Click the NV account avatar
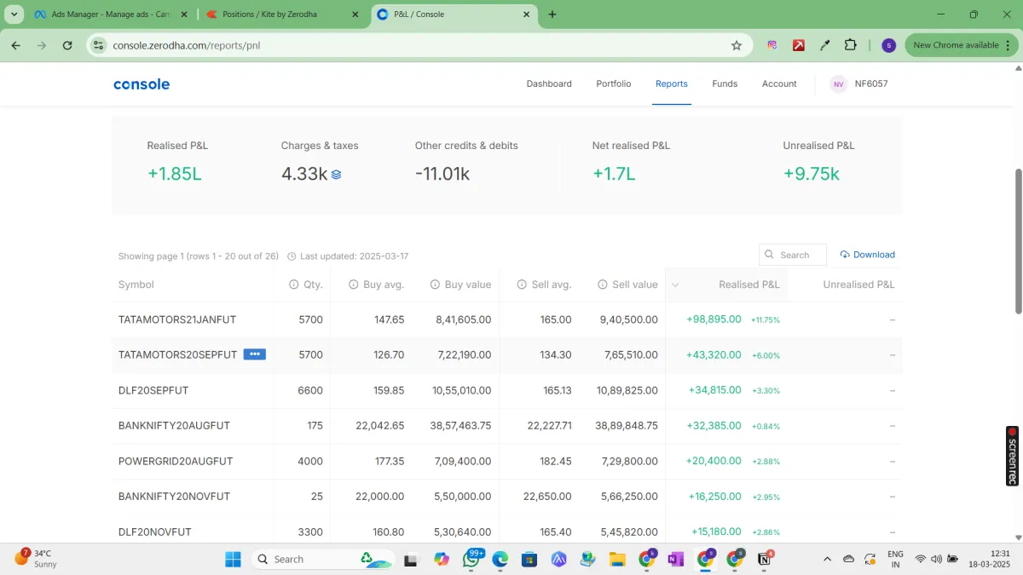Image resolution: width=1023 pixels, height=575 pixels. 839,84
